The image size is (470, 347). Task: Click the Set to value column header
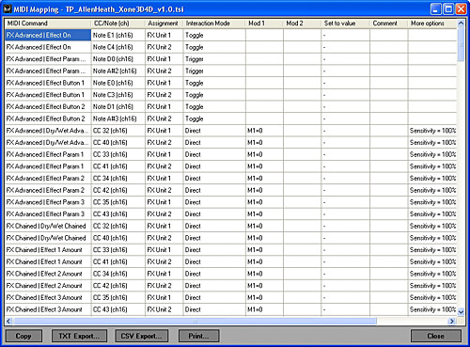click(x=345, y=24)
